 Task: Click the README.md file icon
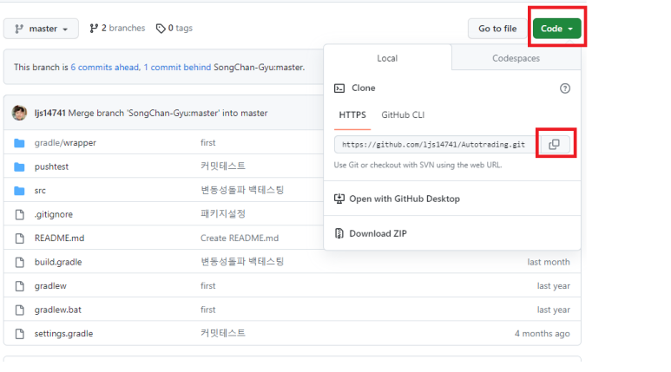point(19,238)
